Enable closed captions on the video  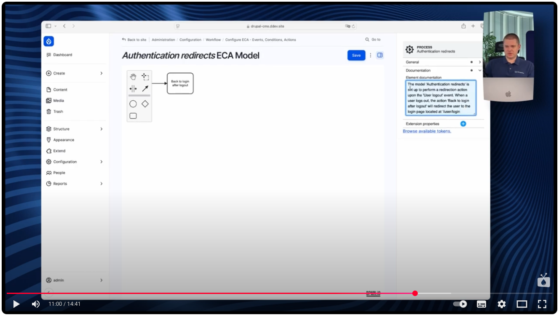click(481, 304)
